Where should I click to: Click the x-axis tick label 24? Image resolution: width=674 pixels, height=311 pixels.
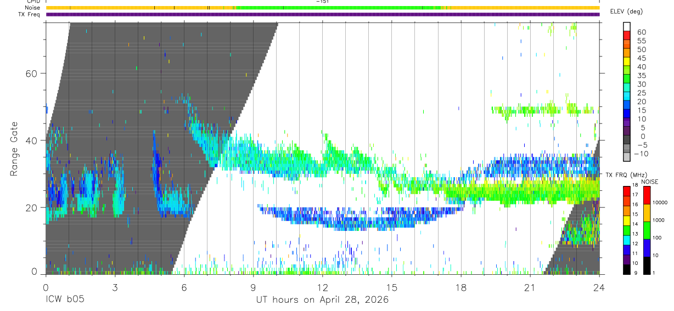point(599,287)
